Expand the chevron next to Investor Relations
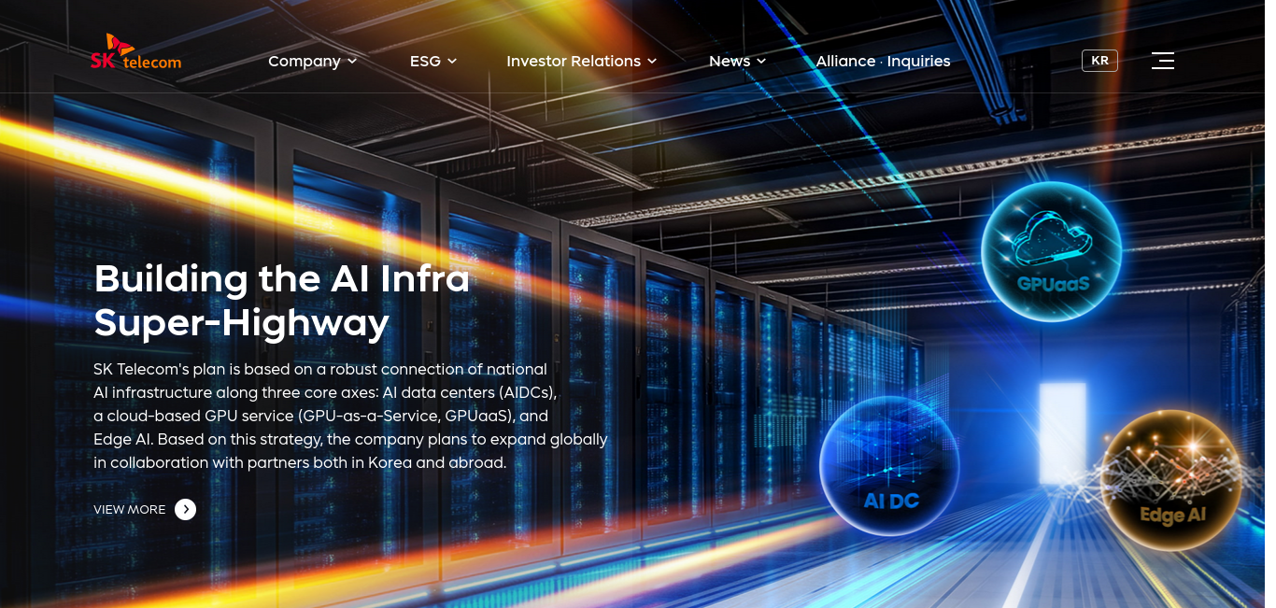This screenshot has width=1276, height=608. [652, 61]
